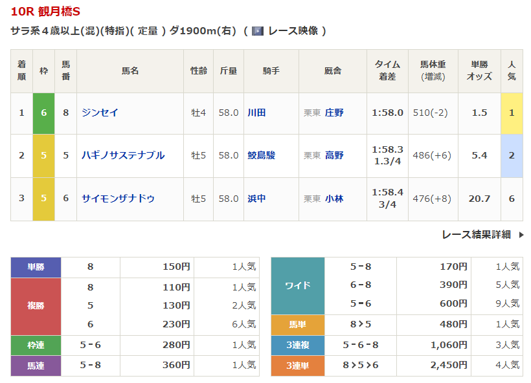The image size is (531, 383).
Task: Click the race video film icon
Action: pos(258,30)
